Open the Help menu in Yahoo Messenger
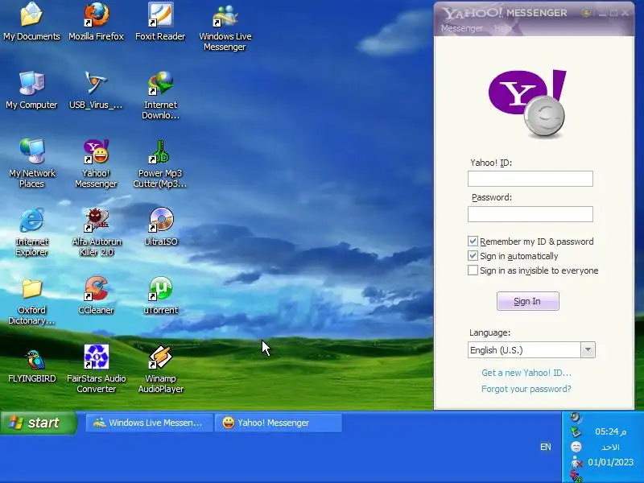Image resolution: width=644 pixels, height=483 pixels. click(502, 28)
